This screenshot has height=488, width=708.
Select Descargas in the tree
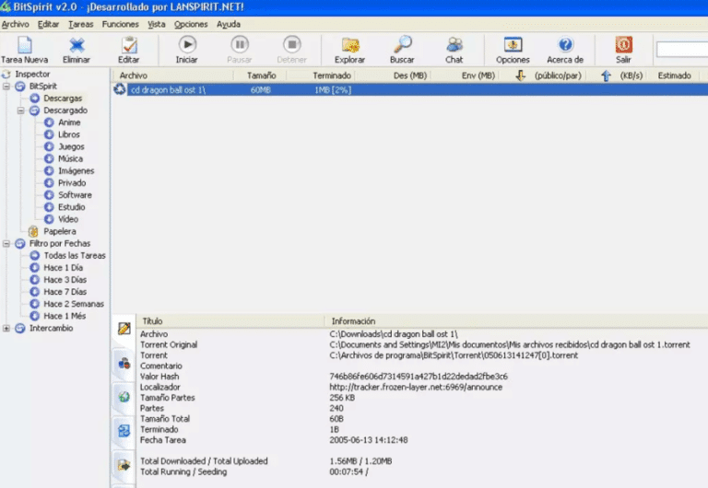(63, 99)
